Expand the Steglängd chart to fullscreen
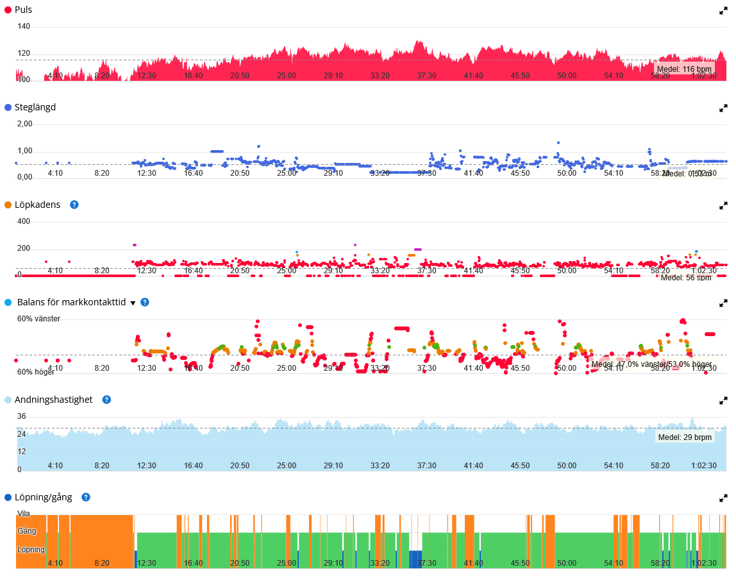This screenshot has width=736, height=576. (723, 108)
